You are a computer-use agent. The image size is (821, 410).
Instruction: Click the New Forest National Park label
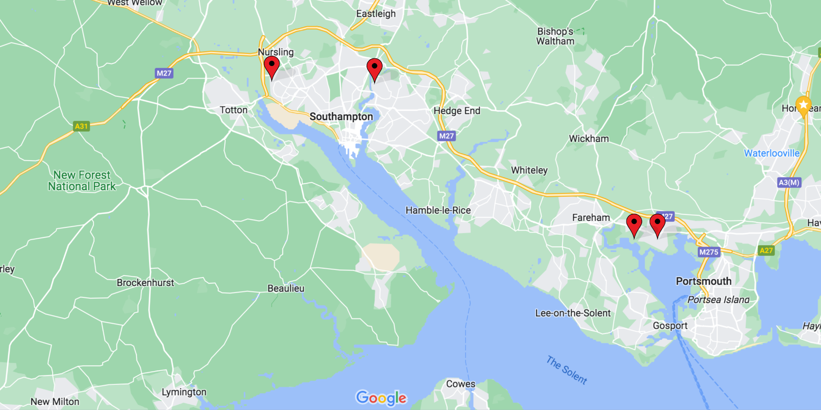82,181
